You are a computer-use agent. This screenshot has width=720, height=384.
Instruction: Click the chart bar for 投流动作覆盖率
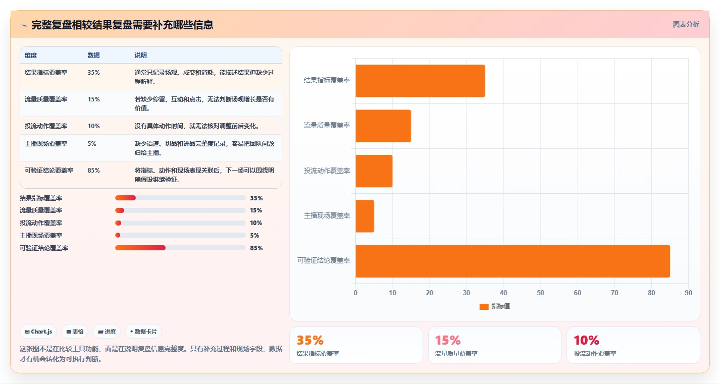tap(374, 171)
